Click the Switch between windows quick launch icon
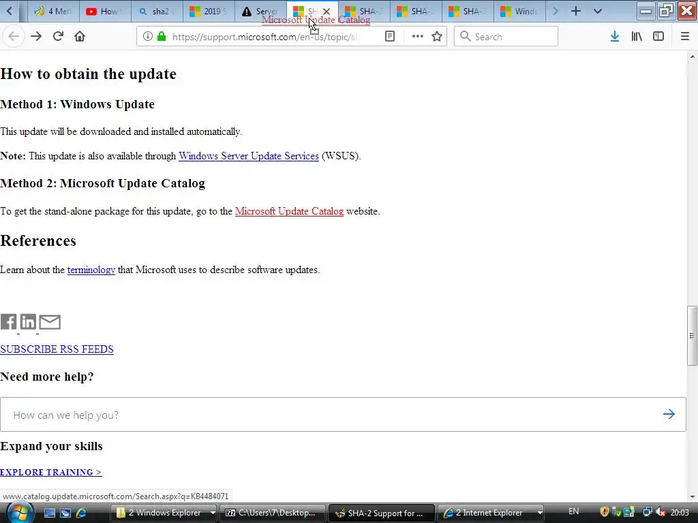This screenshot has height=523, width=698. pyautogui.click(x=65, y=513)
